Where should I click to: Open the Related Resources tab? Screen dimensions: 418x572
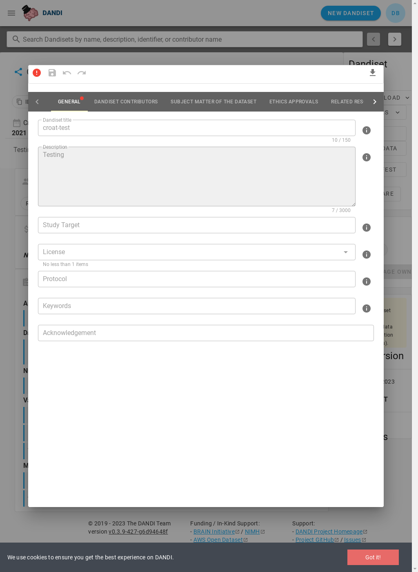(x=347, y=102)
